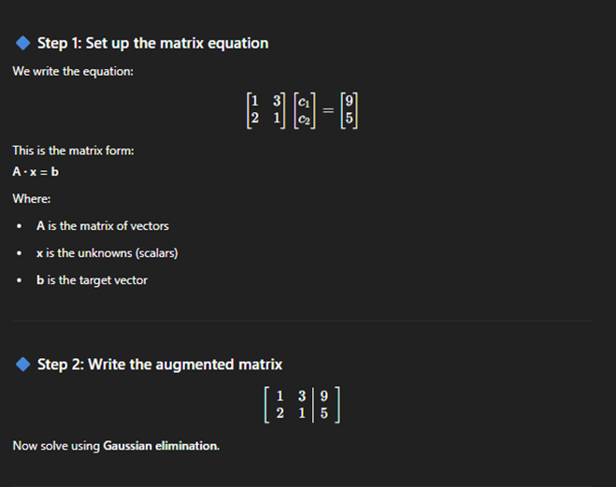The height and width of the screenshot is (487, 616).
Task: Click the bold A · x = b formula
Action: [x=36, y=172]
